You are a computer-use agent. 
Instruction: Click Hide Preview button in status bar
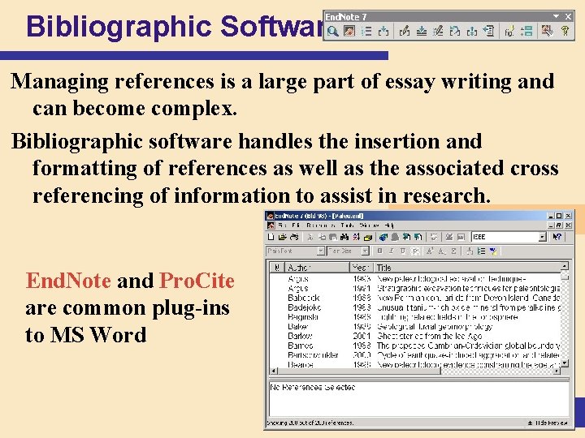[548, 423]
